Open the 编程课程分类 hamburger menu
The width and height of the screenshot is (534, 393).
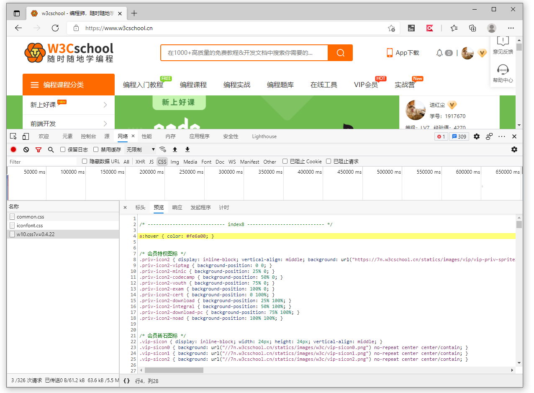pos(35,85)
